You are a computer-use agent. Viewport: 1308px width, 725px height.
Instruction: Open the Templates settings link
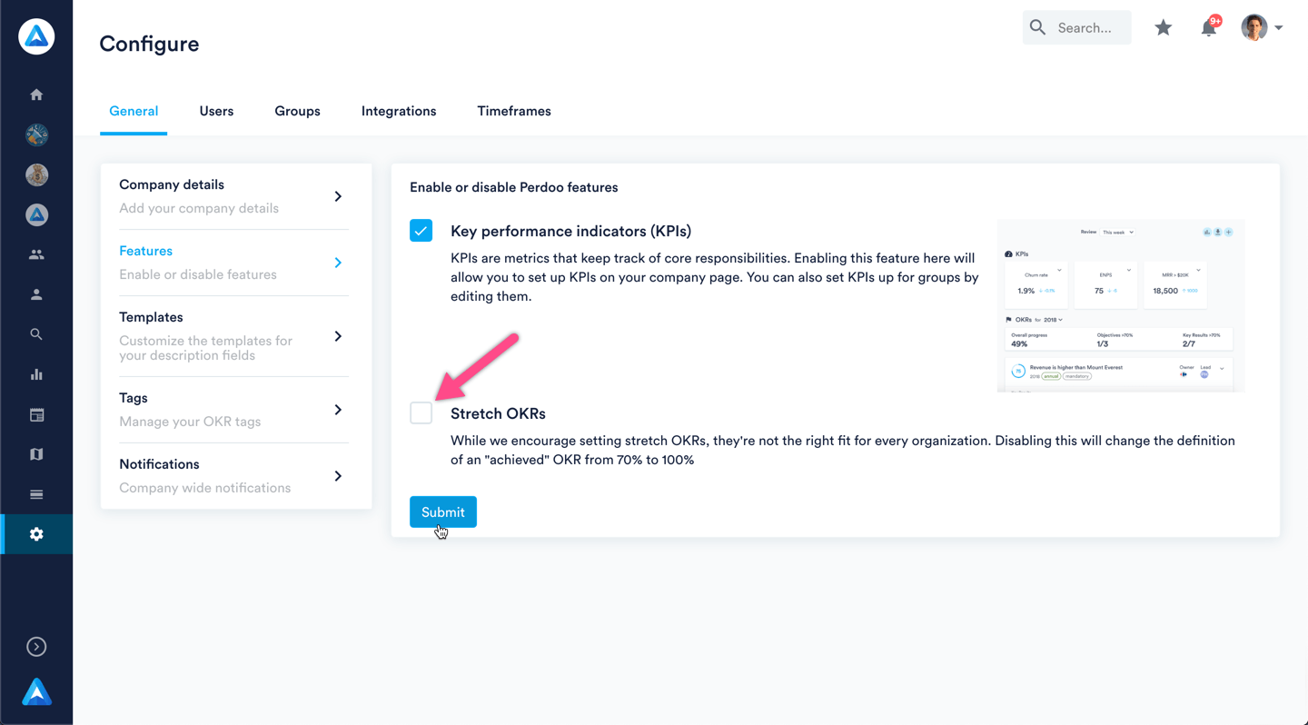pyautogui.click(x=234, y=336)
